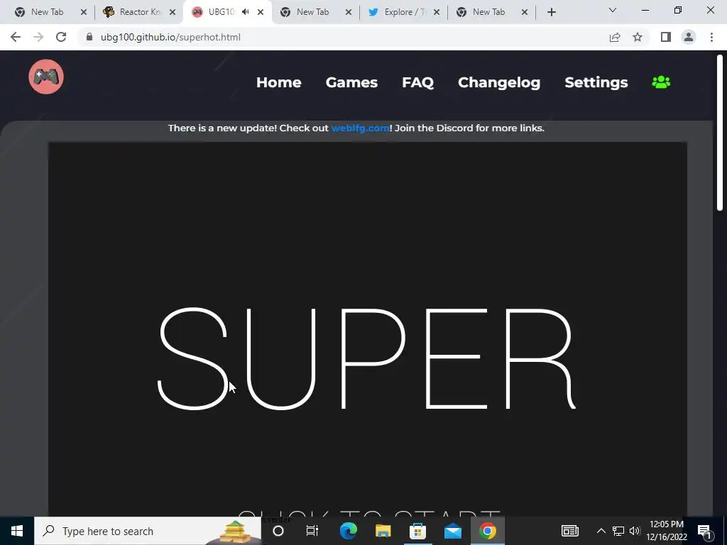Open File Explorer from taskbar
The height and width of the screenshot is (545, 727).
click(383, 531)
